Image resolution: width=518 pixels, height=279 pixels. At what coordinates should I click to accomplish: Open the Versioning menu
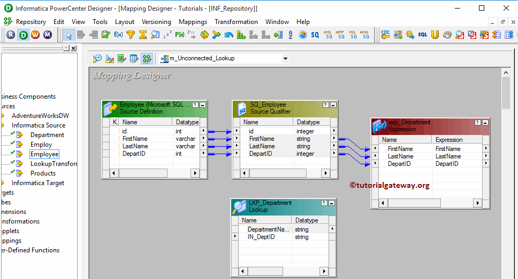(156, 22)
